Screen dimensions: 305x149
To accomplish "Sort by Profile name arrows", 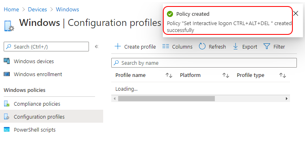I will tap(169, 75).
